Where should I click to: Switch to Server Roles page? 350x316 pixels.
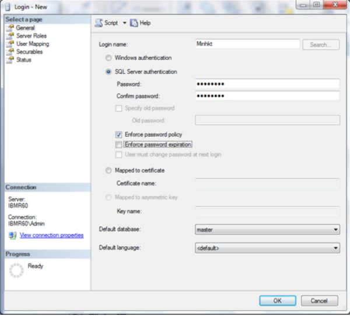pos(32,36)
